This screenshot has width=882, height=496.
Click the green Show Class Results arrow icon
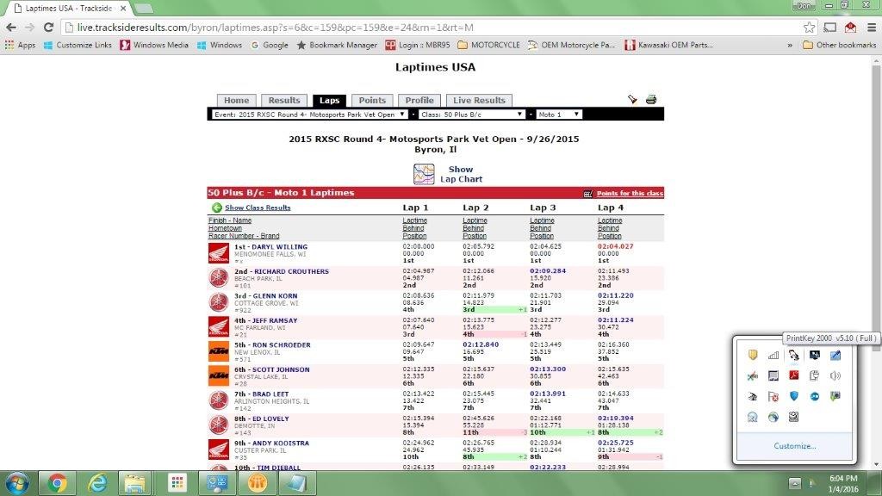pos(216,208)
